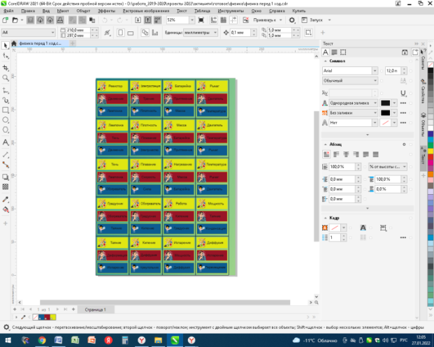434x347 pixels.
Task: Select the Crop tool
Action: (6, 68)
